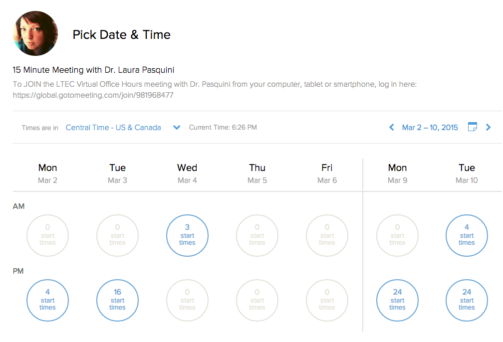Viewport: 503px width, 342px height.
Task: Click Thu Mar 5 AM 0 start times
Action: pyautogui.click(x=257, y=235)
